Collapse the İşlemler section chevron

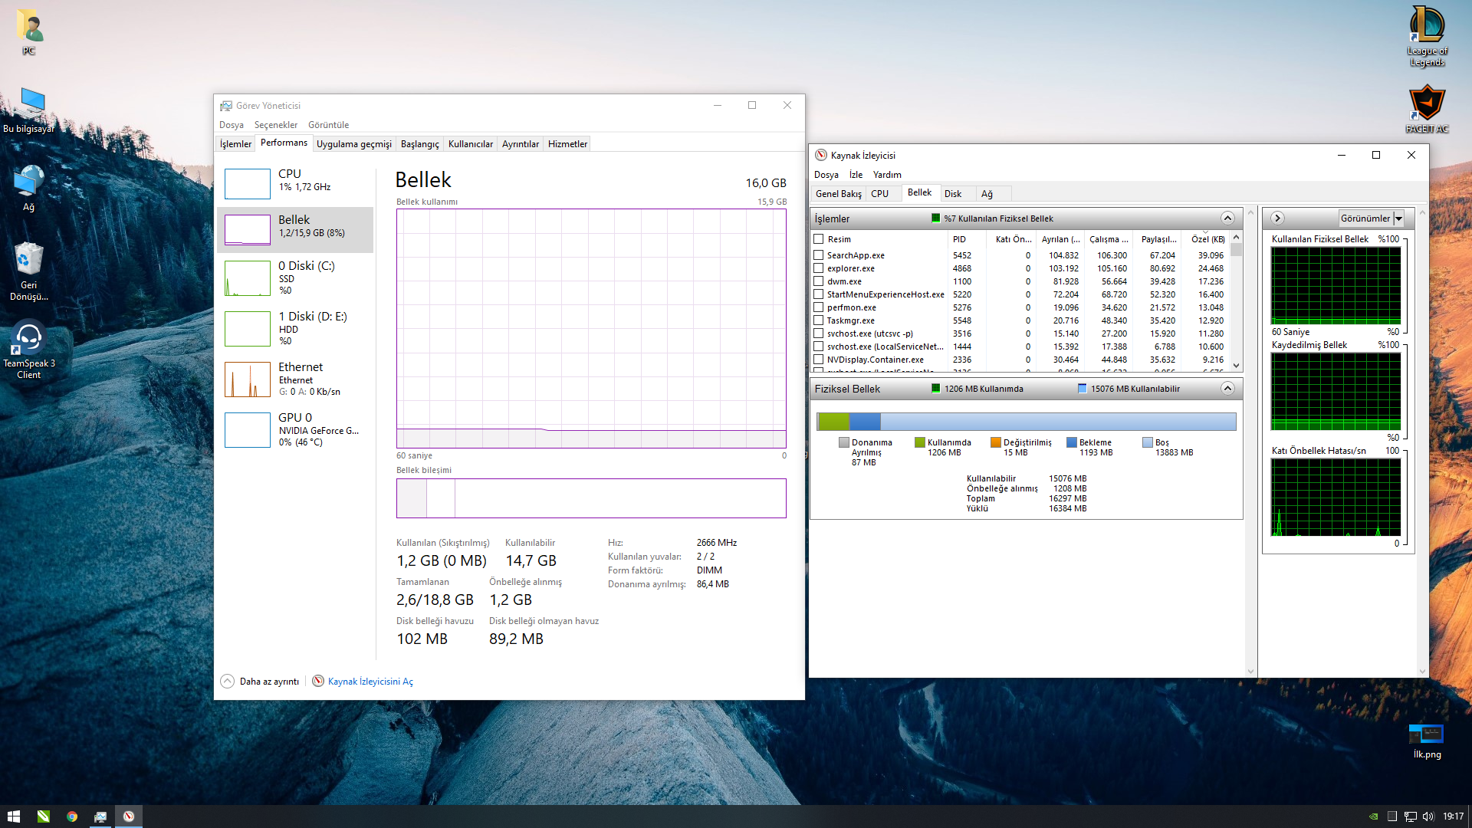click(1227, 219)
